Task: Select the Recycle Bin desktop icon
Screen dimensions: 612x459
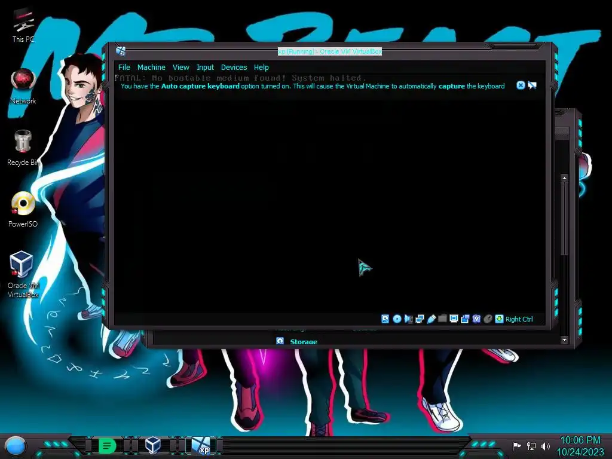Action: (x=23, y=148)
